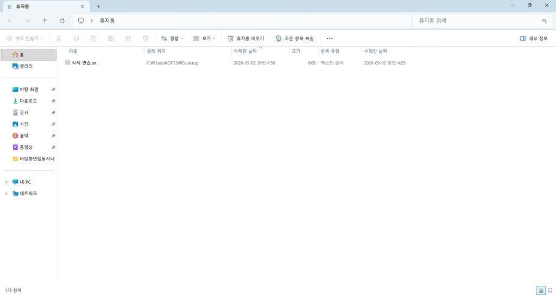Click the Copy icon in toolbar
Image resolution: width=556 pixels, height=295 pixels.
76,39
